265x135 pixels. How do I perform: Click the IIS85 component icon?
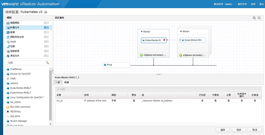pyautogui.click(x=8, y=79)
